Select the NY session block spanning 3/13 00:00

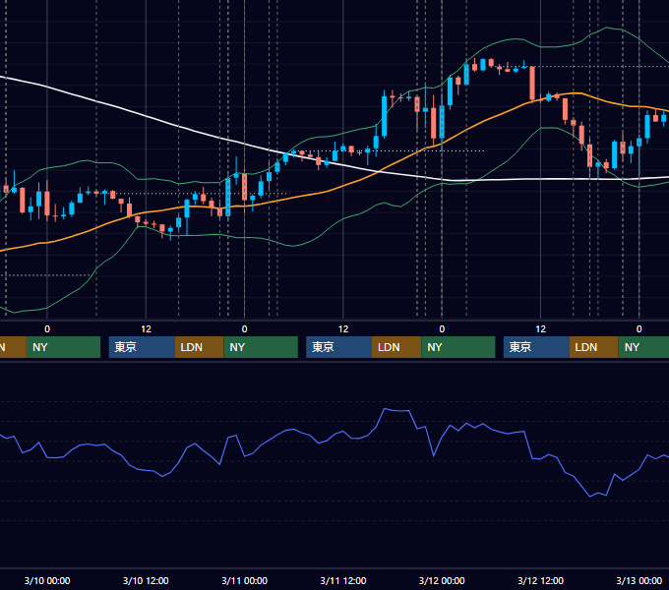(x=643, y=347)
